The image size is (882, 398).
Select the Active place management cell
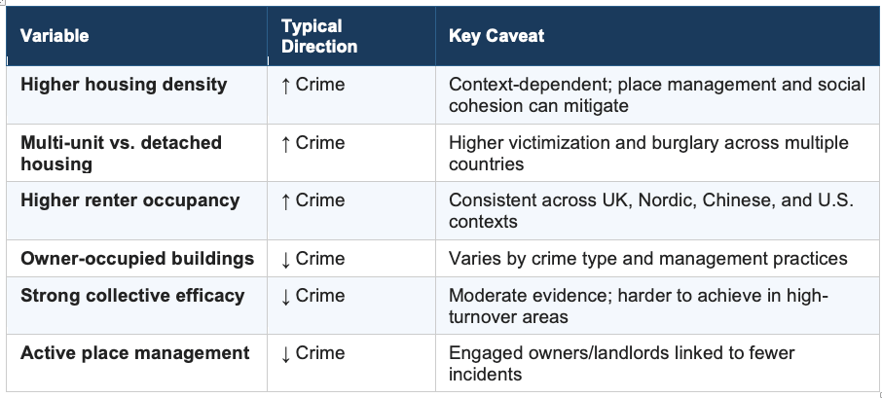pyautogui.click(x=135, y=353)
